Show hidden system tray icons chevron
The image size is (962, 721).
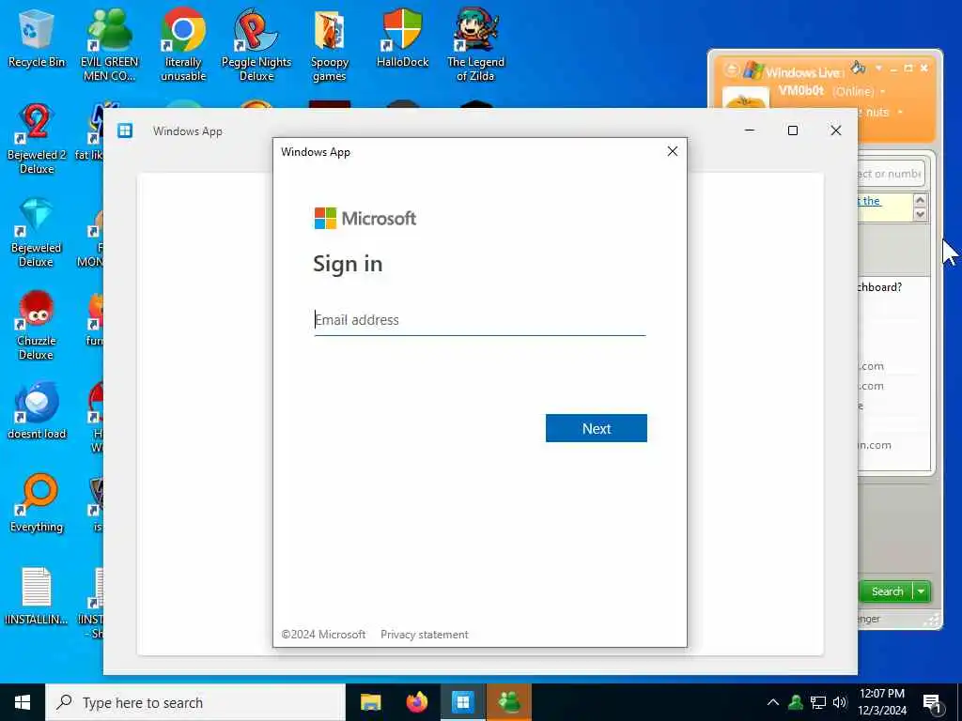pos(773,702)
